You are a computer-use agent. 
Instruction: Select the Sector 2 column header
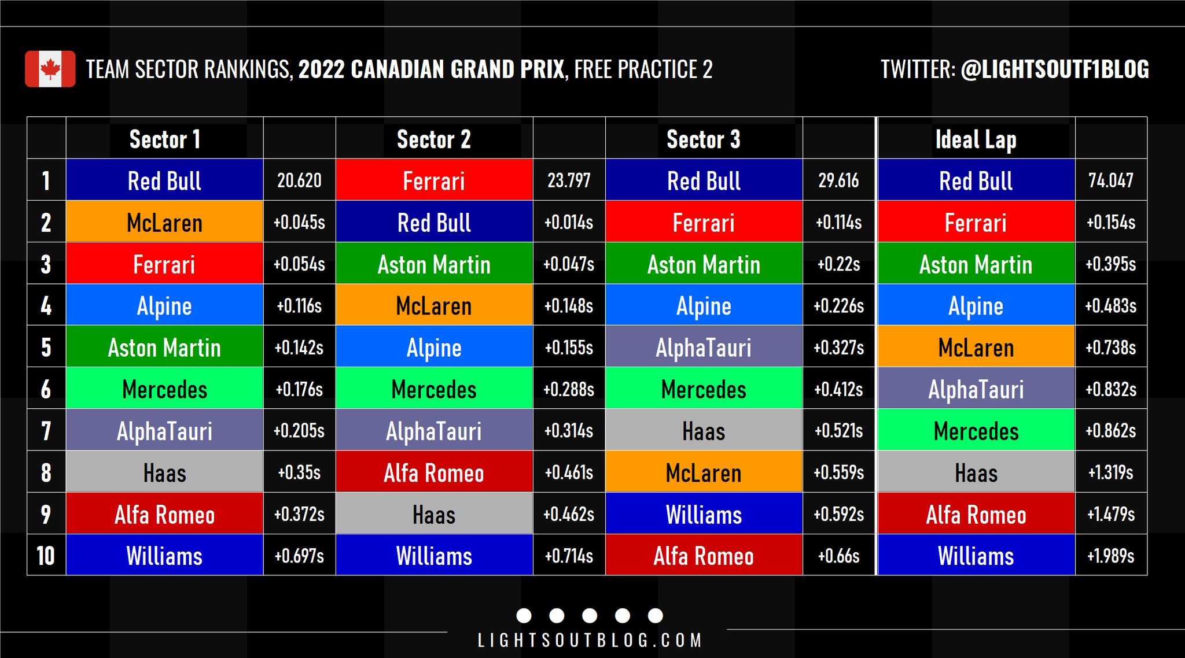tap(434, 139)
